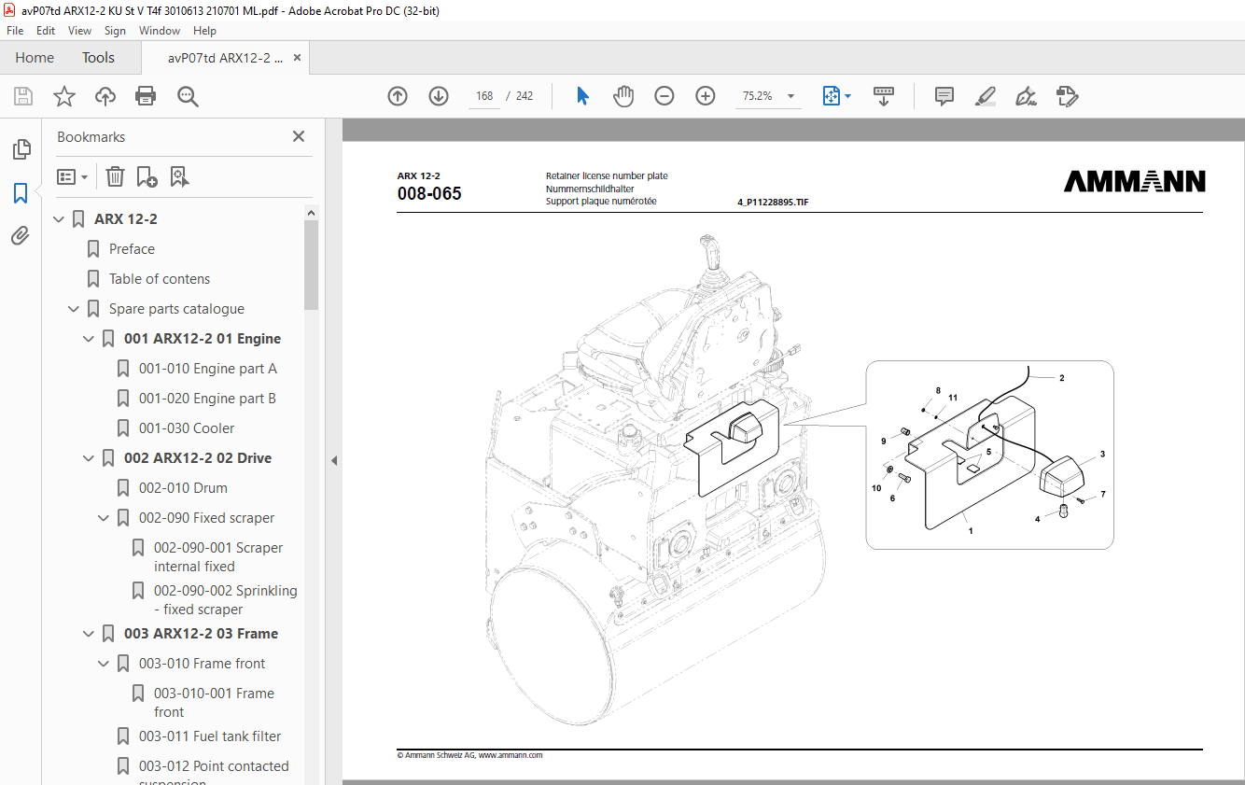Viewport: 1245px width, 785px height.
Task: Zoom out with minus icon
Action: pyautogui.click(x=664, y=96)
